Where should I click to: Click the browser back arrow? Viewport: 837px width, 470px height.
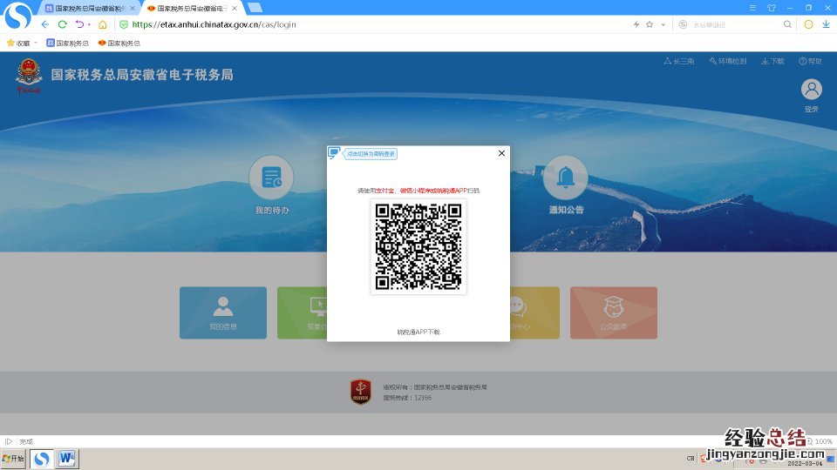point(45,24)
